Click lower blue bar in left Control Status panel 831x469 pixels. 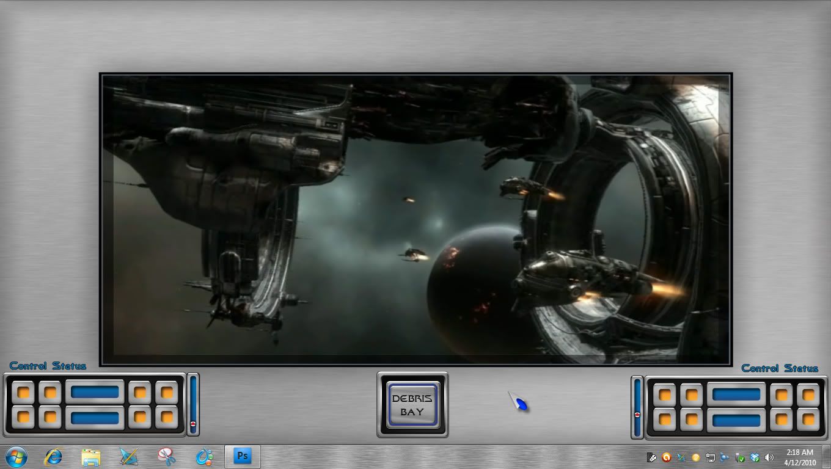(95, 418)
